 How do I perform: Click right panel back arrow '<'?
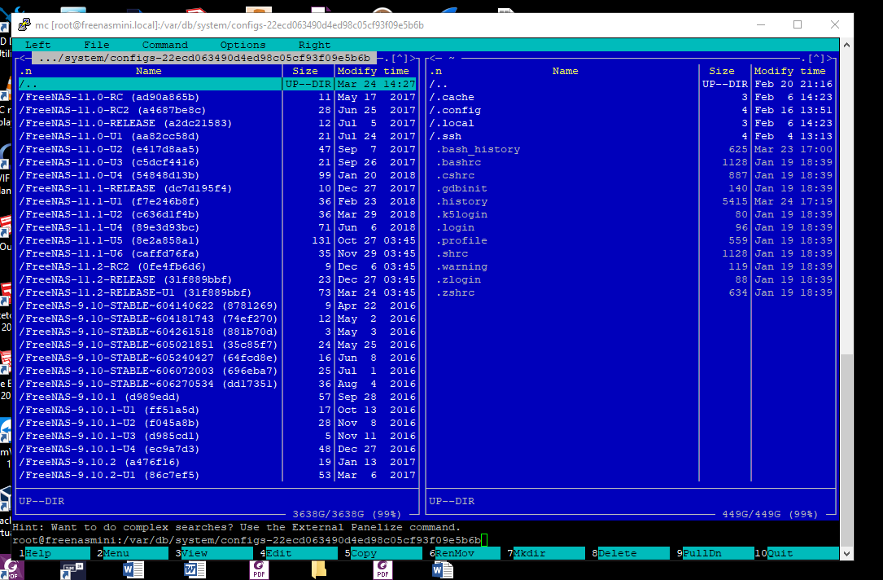point(432,58)
